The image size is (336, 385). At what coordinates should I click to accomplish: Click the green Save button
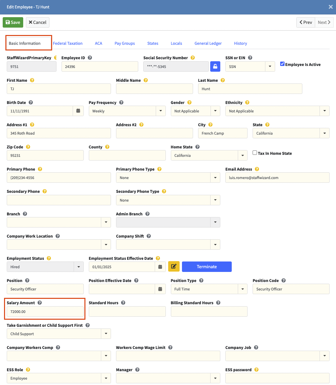[x=13, y=22]
